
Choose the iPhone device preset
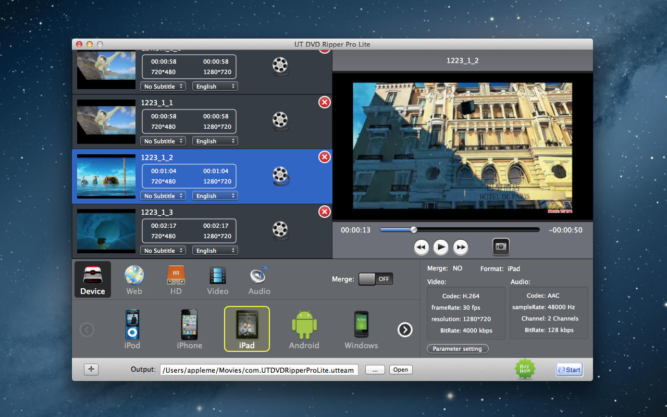[x=189, y=329]
